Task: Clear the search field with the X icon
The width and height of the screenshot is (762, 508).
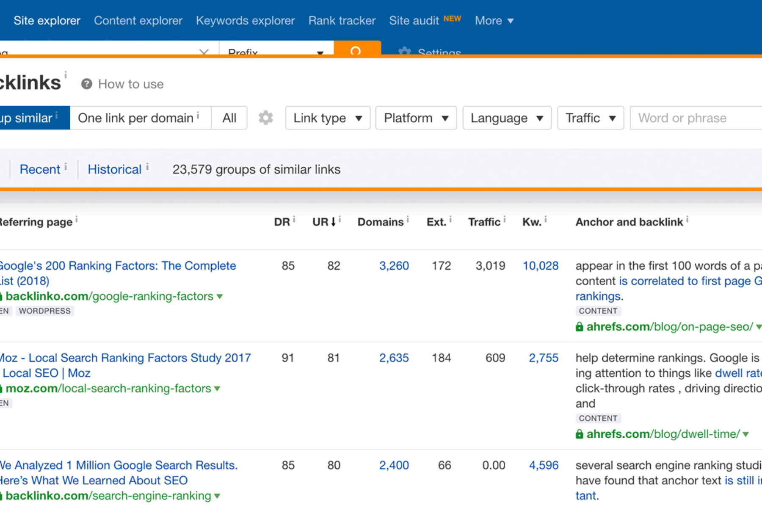Action: point(204,51)
